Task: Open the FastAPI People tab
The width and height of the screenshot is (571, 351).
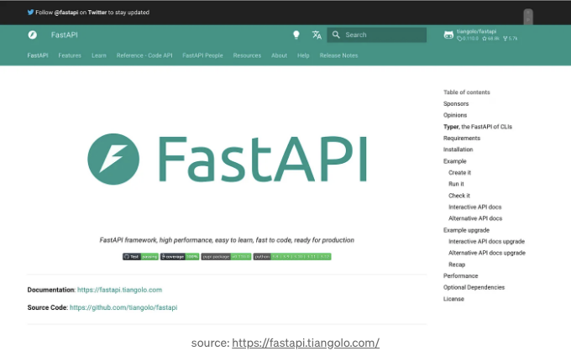Action: 202,55
